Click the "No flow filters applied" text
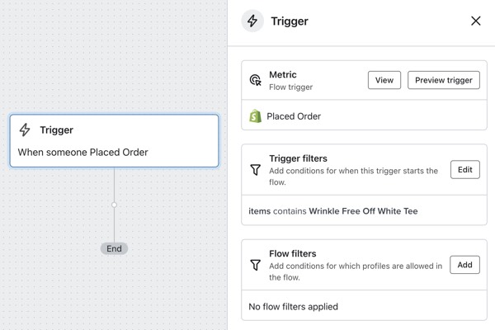 pyautogui.click(x=293, y=307)
